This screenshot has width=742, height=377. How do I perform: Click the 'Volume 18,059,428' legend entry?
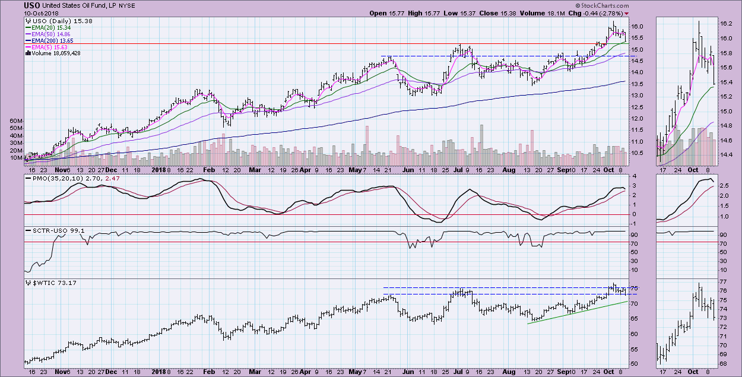point(56,53)
